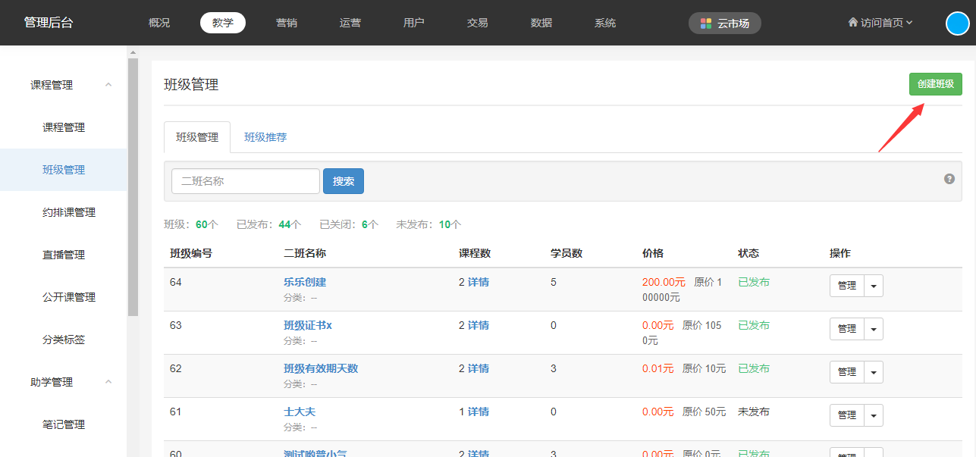Open the 访问首页 home dropdown
Viewport: 976px width, 457px height.
(880, 23)
